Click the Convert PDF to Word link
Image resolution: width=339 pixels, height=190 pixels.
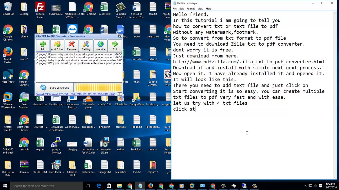(x=75, y=94)
